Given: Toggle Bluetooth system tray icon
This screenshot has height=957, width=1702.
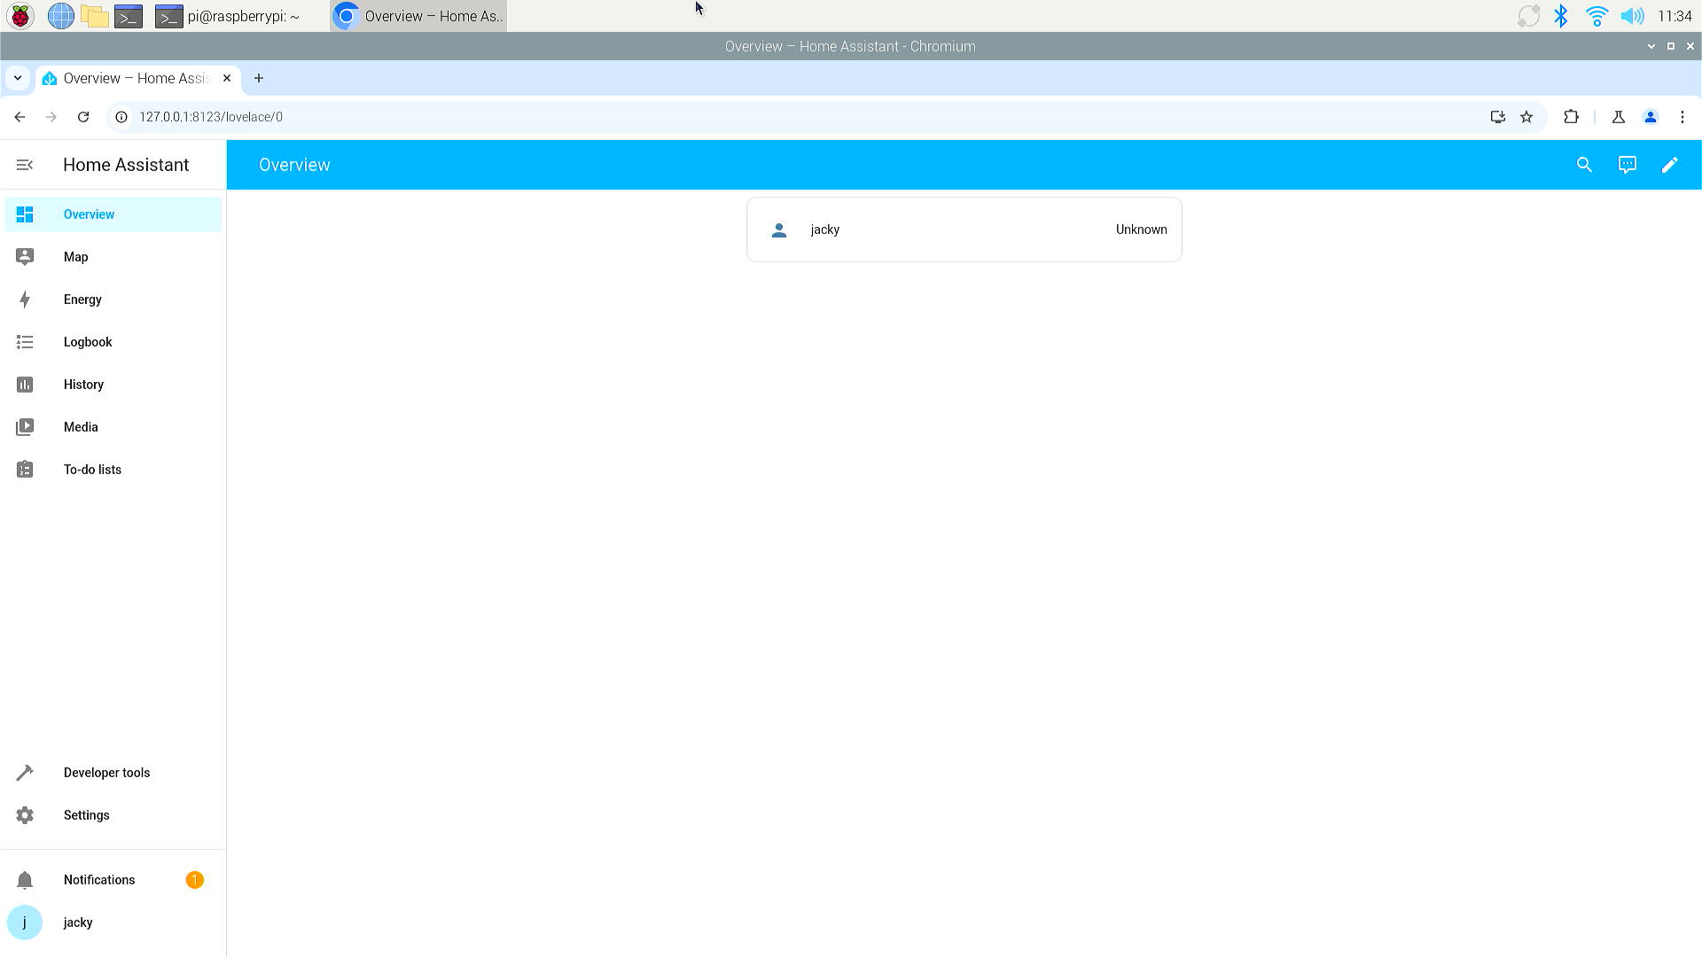Looking at the screenshot, I should tap(1562, 15).
